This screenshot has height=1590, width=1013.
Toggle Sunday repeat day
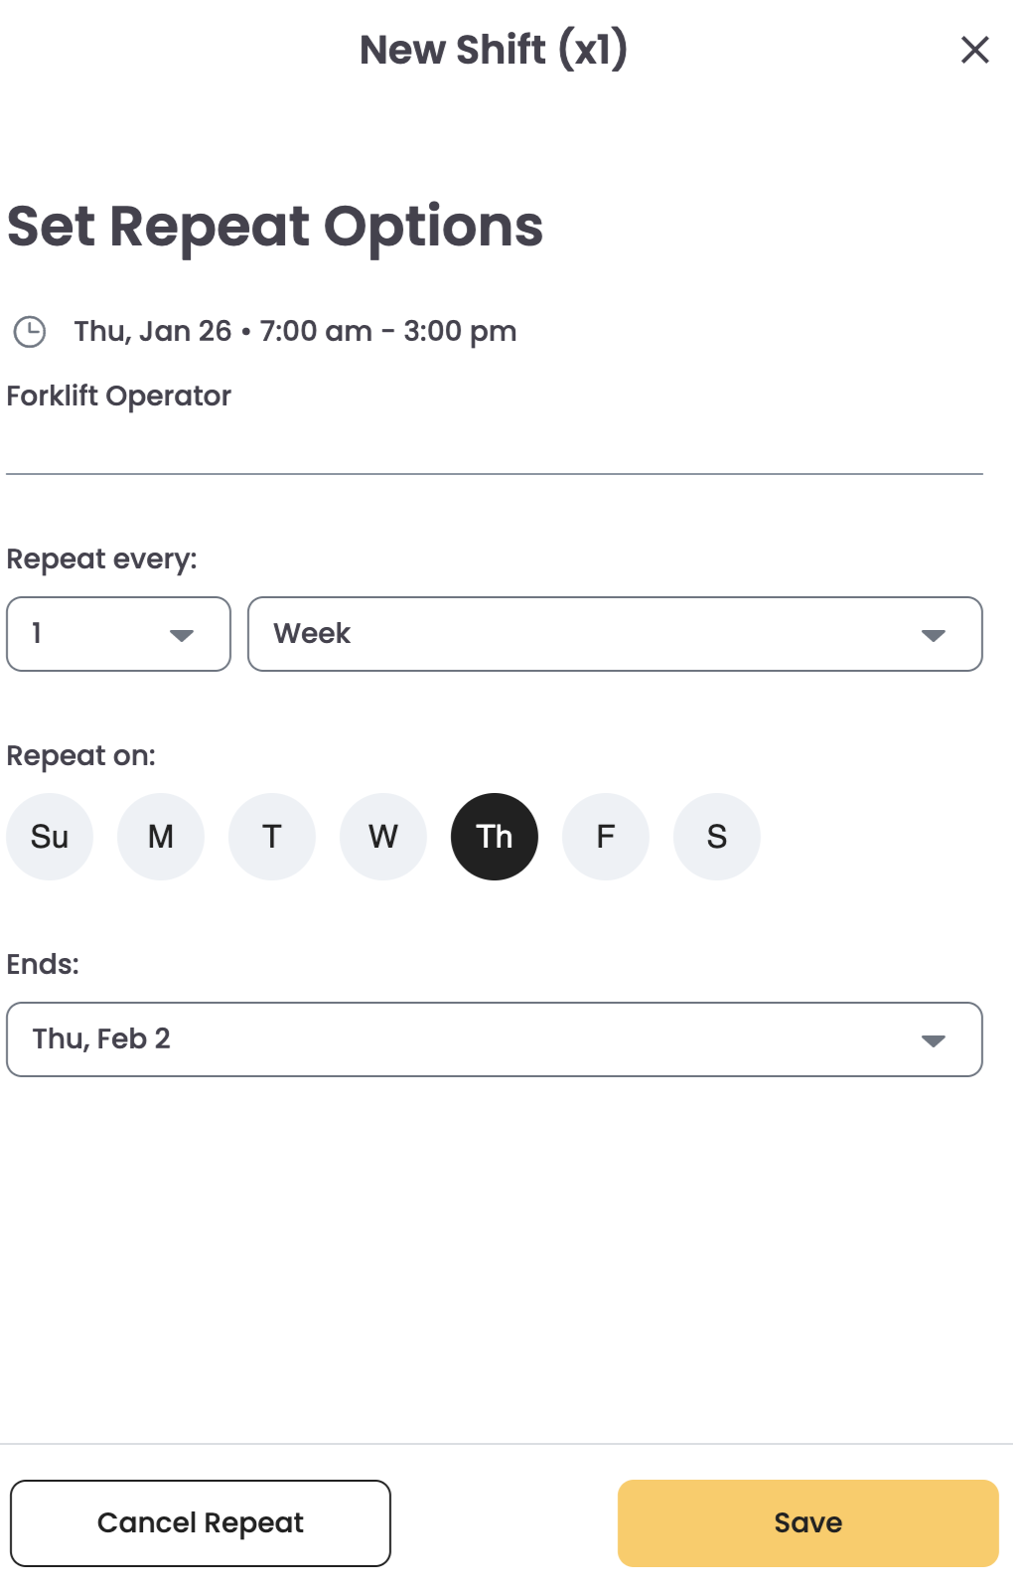pos(50,837)
